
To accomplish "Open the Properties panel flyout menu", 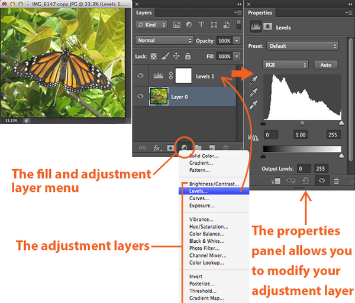I will point(350,12).
